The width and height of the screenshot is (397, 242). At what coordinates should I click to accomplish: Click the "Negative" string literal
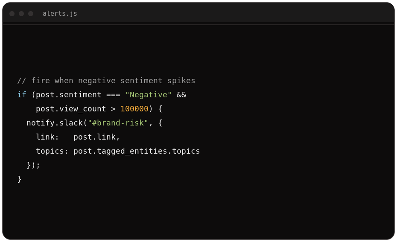click(149, 95)
